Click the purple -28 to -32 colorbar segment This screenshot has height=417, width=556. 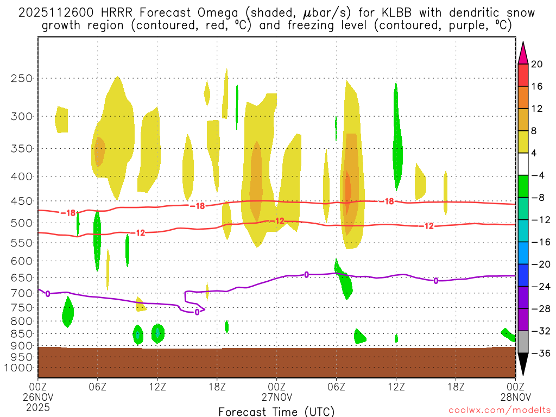point(523,320)
